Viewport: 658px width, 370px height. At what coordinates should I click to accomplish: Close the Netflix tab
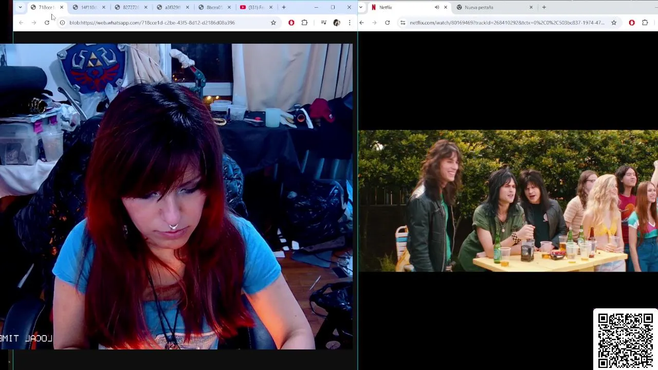coord(446,7)
